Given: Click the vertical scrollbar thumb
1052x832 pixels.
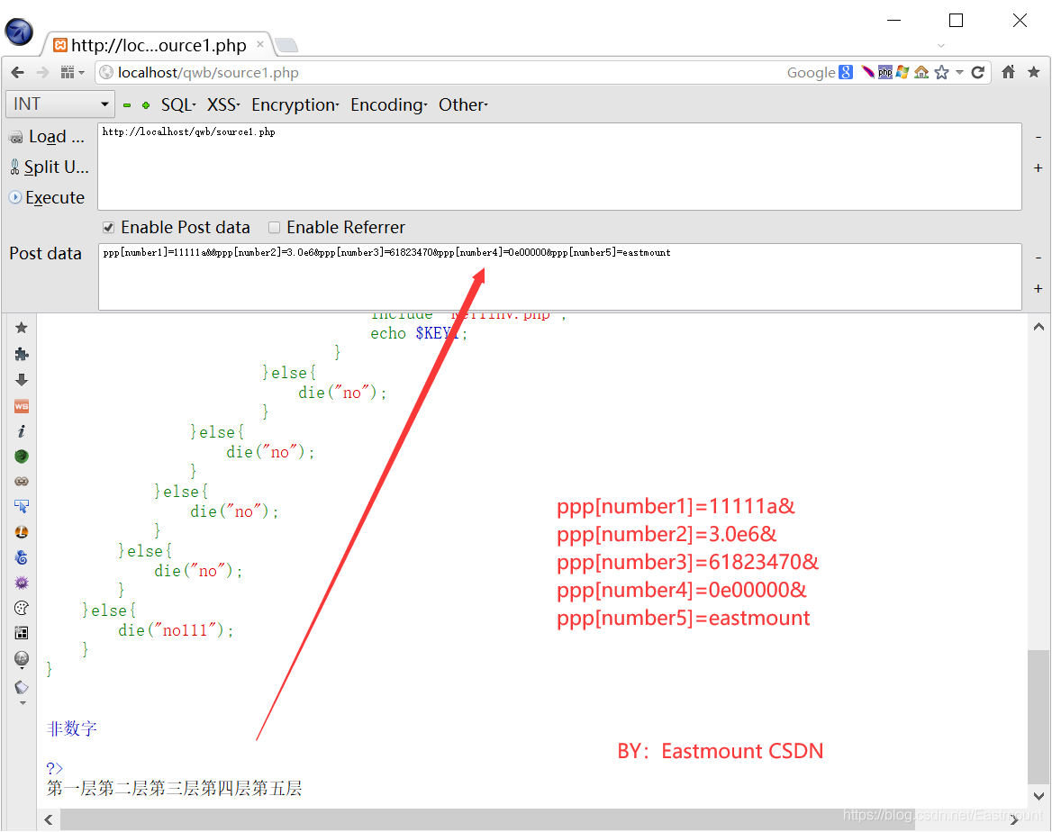Looking at the screenshot, I should coord(1038,715).
